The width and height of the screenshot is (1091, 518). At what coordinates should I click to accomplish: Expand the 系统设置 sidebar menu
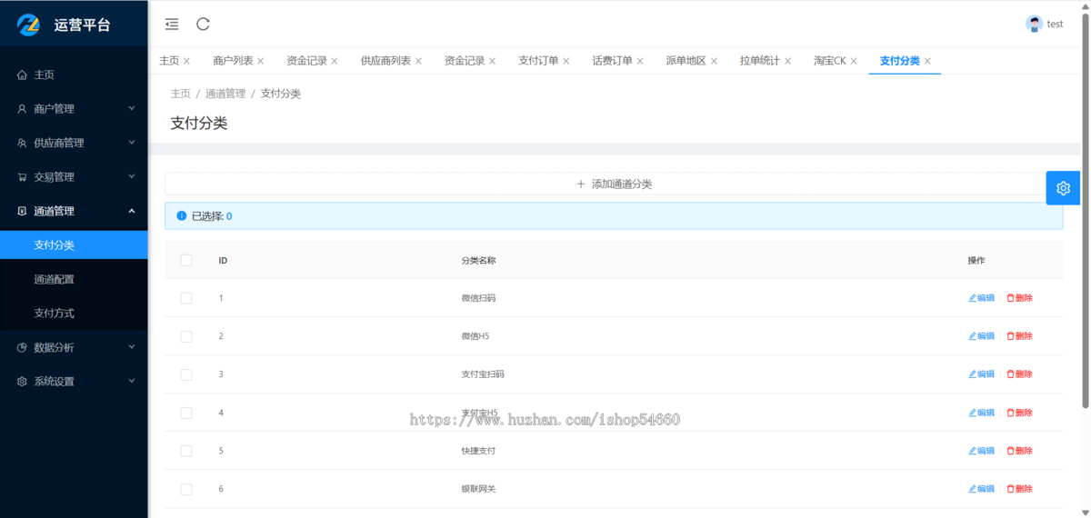click(x=74, y=382)
